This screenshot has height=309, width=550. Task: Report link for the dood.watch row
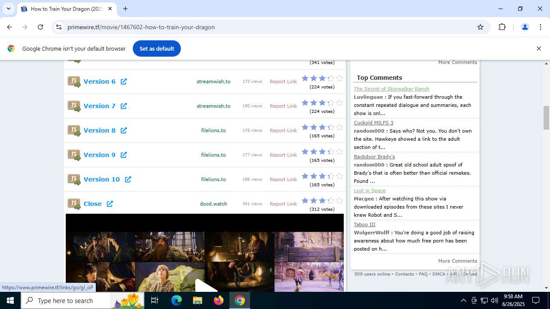[x=283, y=204]
